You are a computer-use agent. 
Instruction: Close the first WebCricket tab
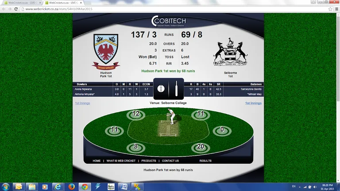coord(40,3)
